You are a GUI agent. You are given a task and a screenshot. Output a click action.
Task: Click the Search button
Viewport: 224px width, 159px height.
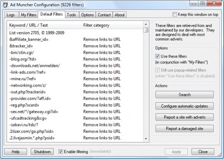(x=184, y=94)
